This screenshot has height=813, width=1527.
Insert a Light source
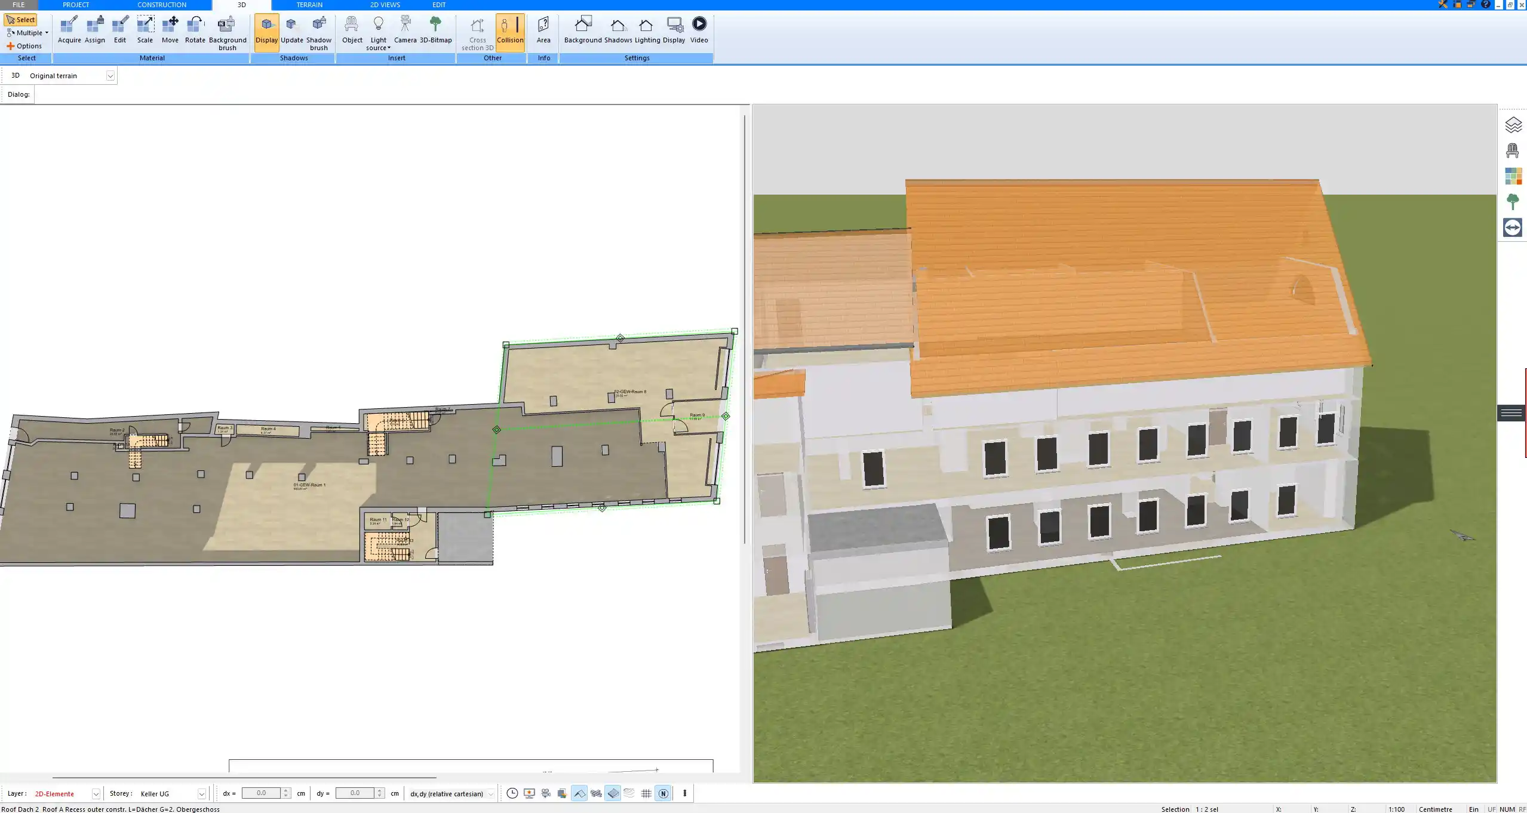pos(378,31)
